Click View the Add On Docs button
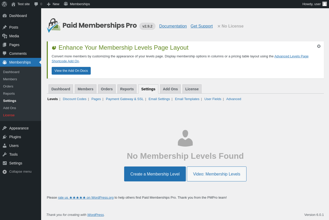 (71, 71)
